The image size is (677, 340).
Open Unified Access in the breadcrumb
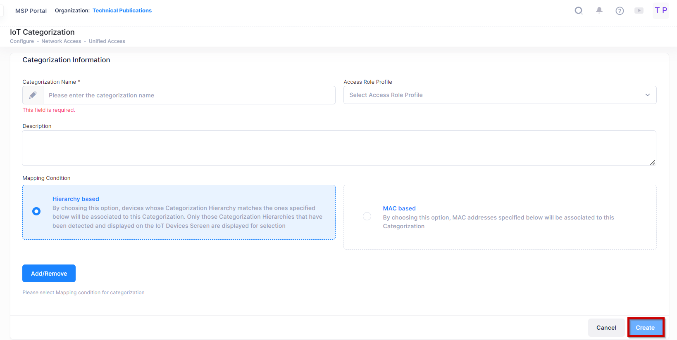107,41
